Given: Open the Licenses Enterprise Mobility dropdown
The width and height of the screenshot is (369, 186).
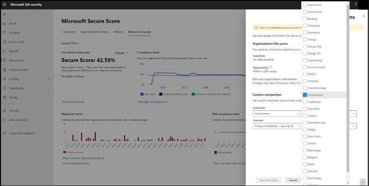Looking at the screenshot, I should [x=277, y=126].
